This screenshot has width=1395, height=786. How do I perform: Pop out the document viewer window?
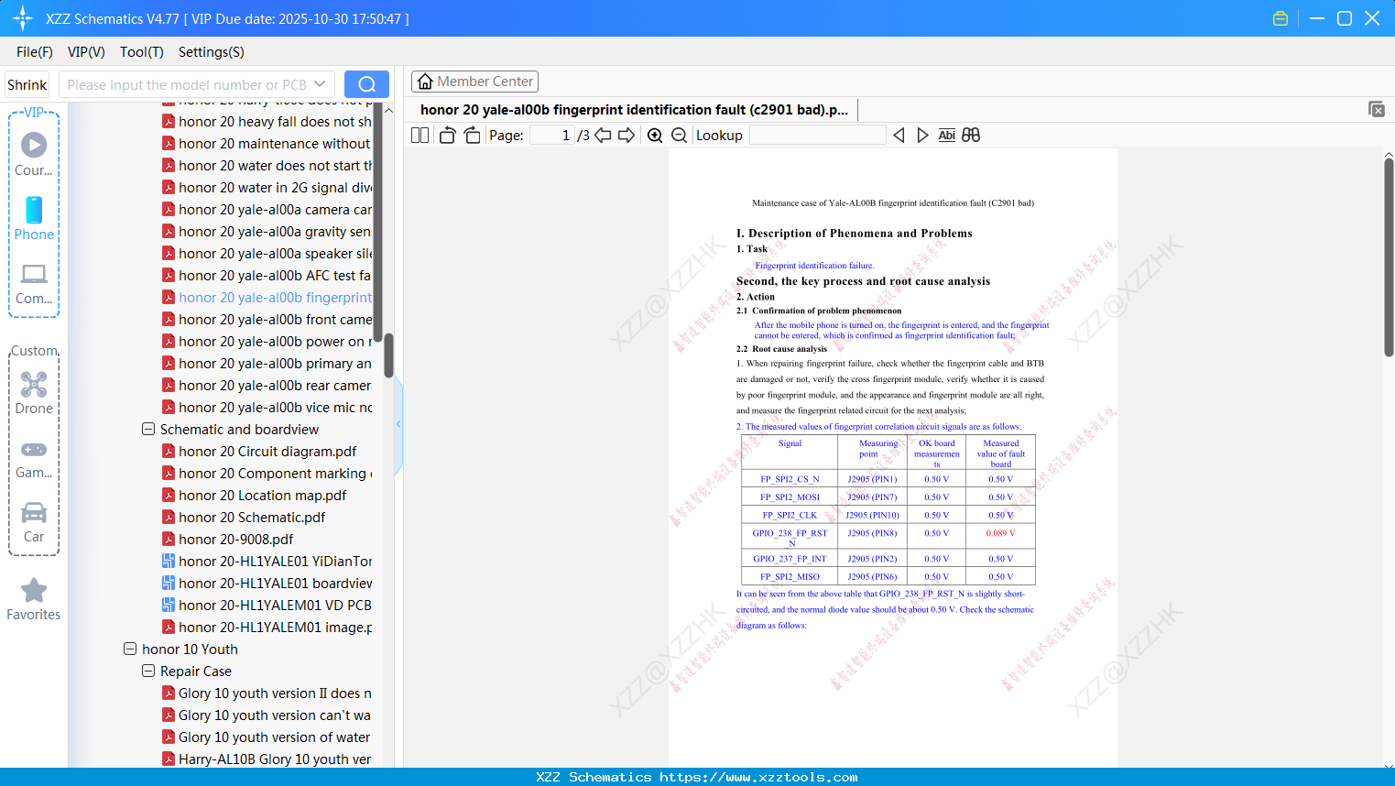click(x=1376, y=109)
